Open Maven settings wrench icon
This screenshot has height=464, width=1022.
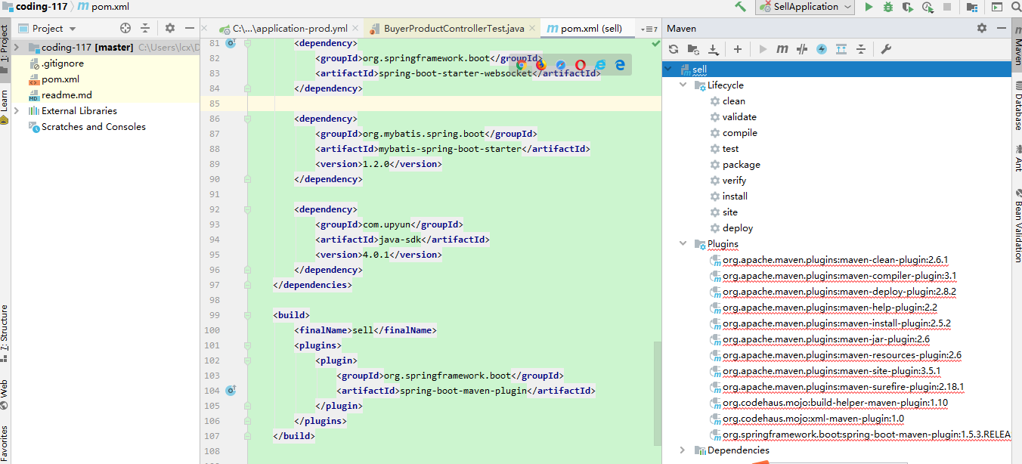(x=887, y=49)
